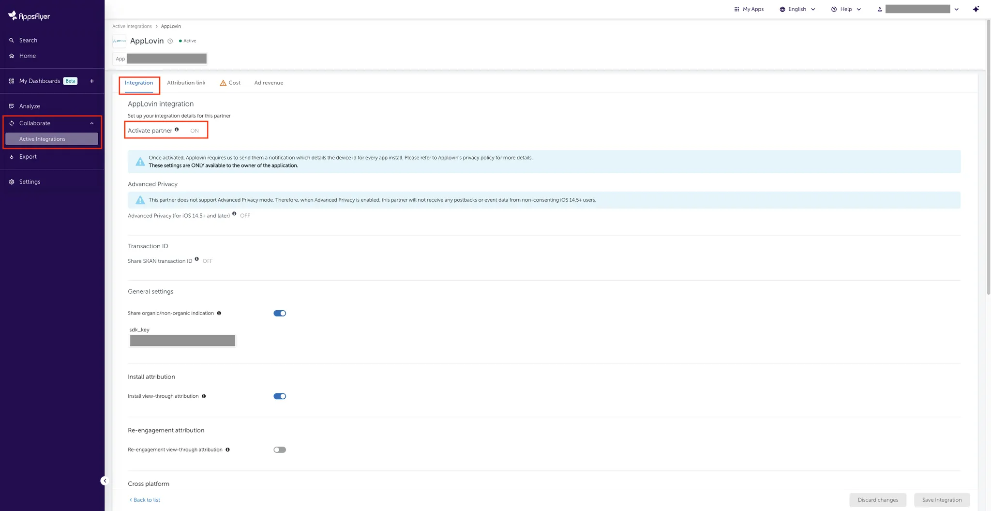Add a new dashboard with plus icon
991x511 pixels.
coord(91,81)
